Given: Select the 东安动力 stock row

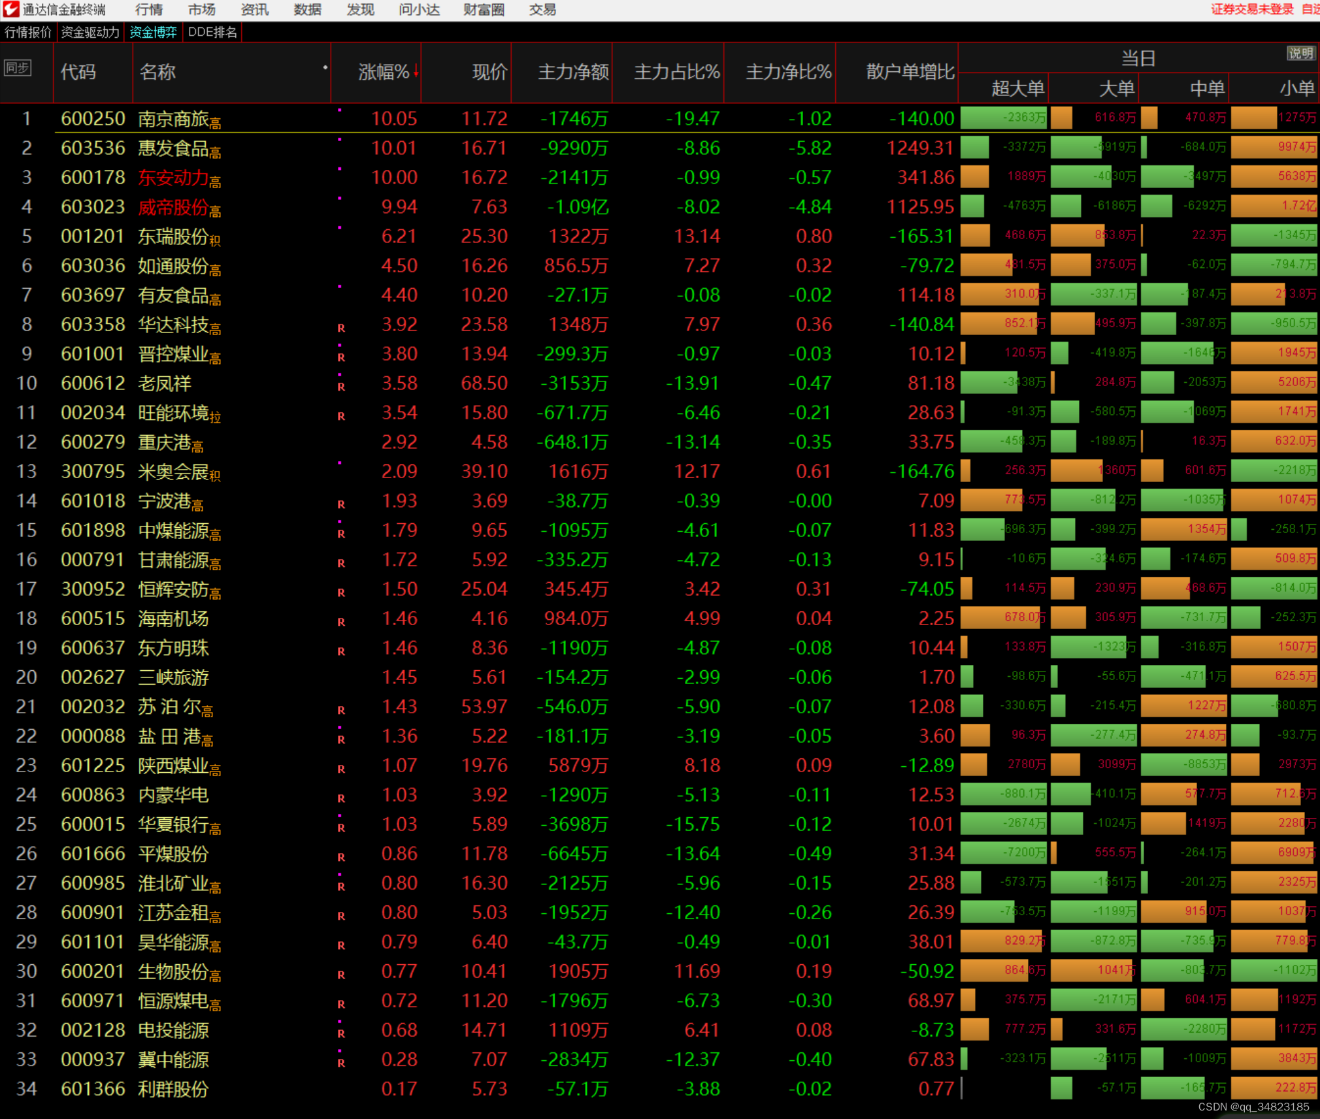Looking at the screenshot, I should [174, 178].
